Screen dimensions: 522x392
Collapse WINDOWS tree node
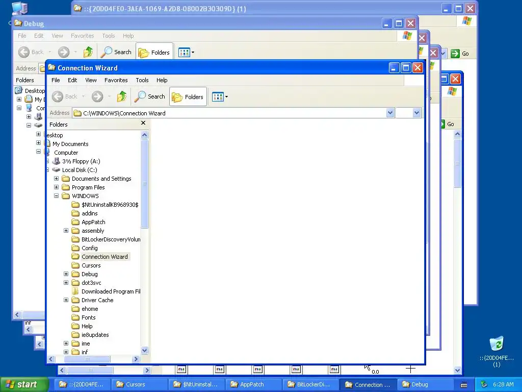56,195
